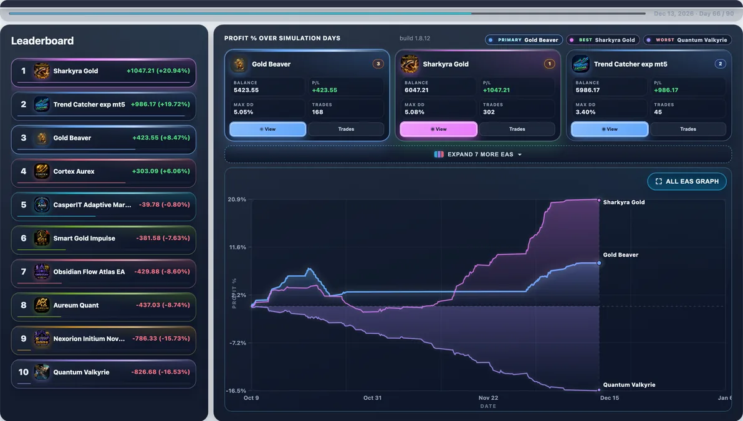
Task: Click the Aureum Quant avatar icon
Action: click(x=42, y=305)
